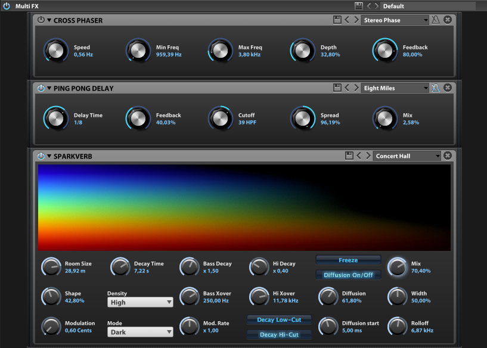Click the Cross Phaser Feedback knob
Viewport: 487px width, 348px height.
tap(385, 51)
